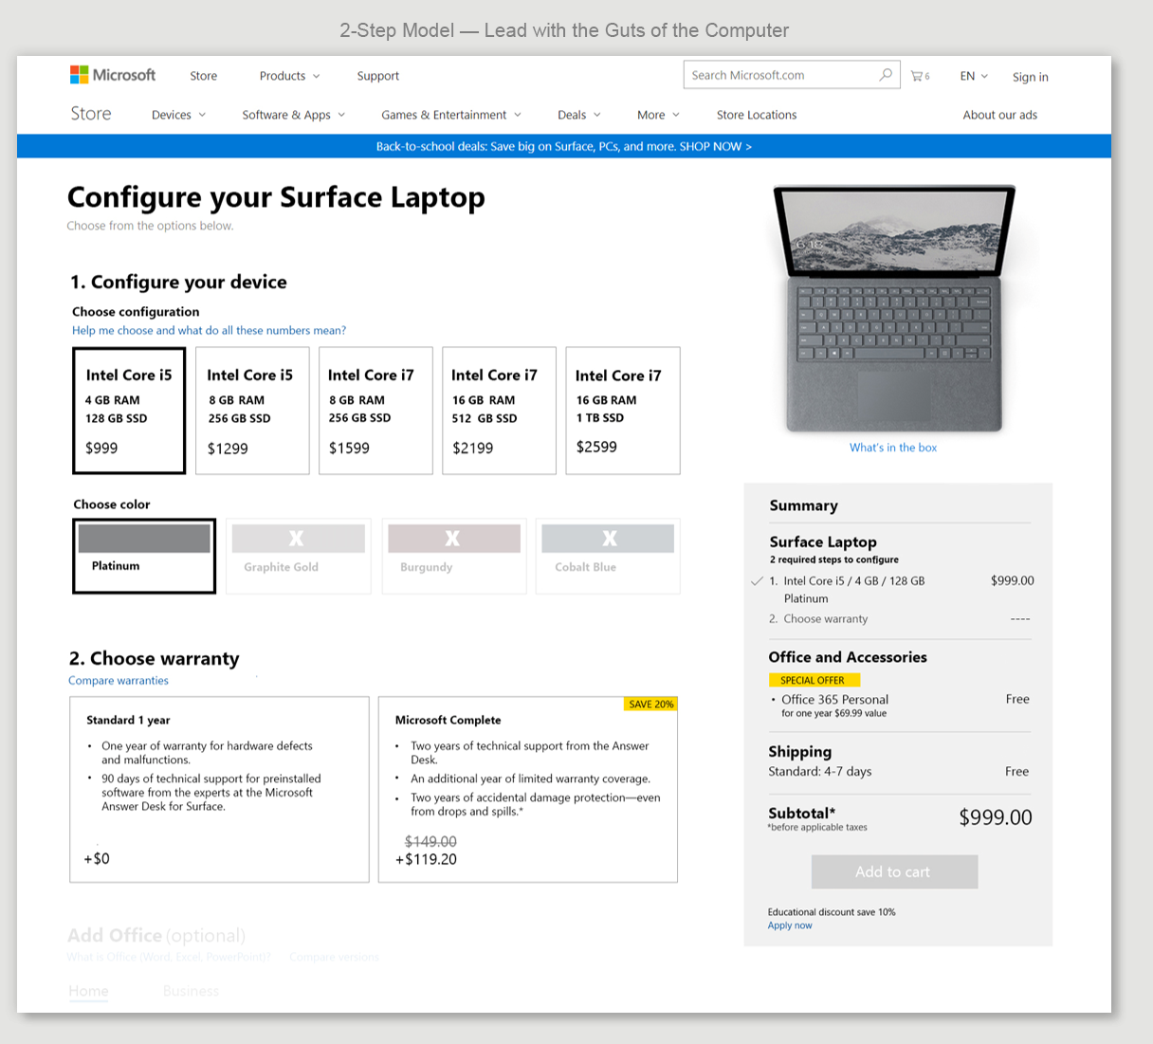Click What's in the box link
This screenshot has height=1044, width=1153.
point(893,448)
